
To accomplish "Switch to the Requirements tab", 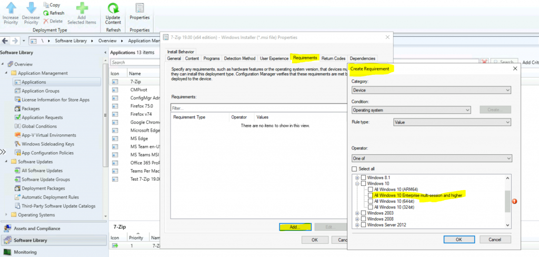I will coord(305,58).
